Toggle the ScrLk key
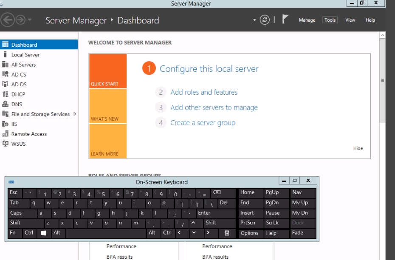 tap(276, 223)
